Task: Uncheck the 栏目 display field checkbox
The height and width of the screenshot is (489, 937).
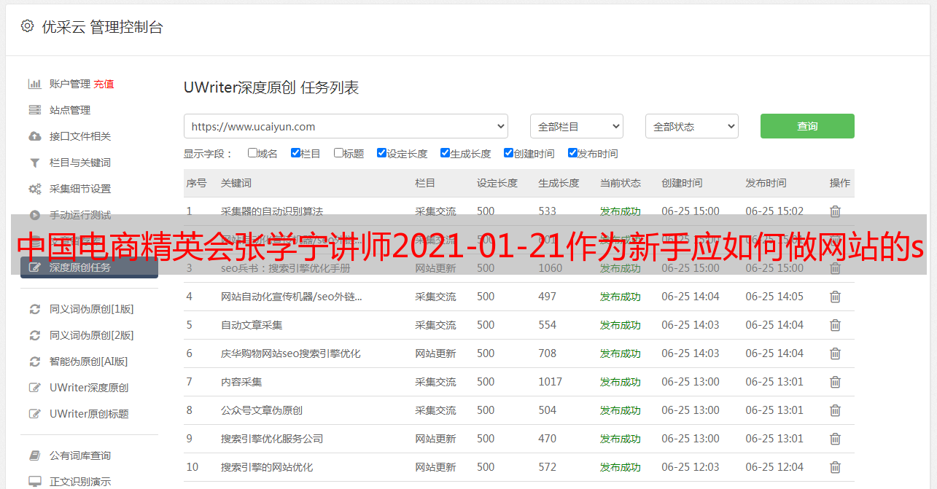Action: coord(295,153)
